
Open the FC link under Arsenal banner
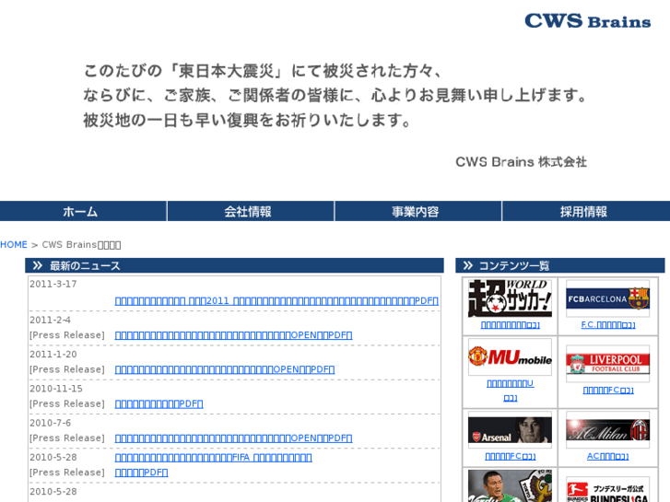[x=511, y=456]
